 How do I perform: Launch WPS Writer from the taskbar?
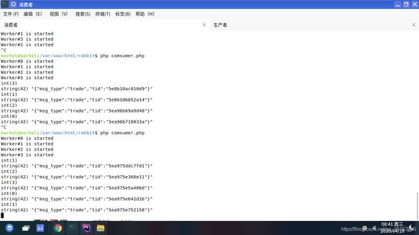pos(41,228)
